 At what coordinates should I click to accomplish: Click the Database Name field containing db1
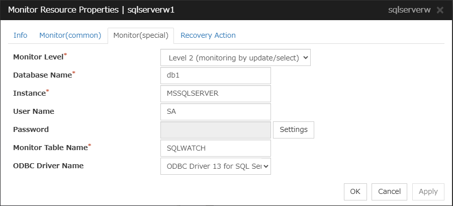[215, 76]
